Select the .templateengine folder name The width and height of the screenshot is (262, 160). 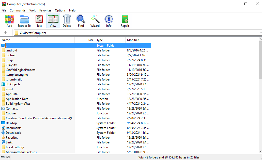point(17,75)
